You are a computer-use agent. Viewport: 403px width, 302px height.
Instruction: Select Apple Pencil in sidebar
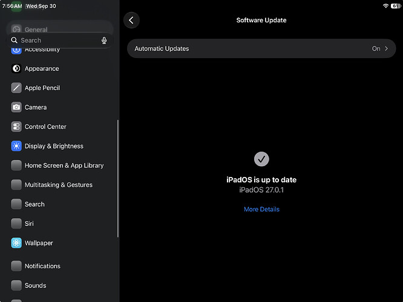pos(42,88)
